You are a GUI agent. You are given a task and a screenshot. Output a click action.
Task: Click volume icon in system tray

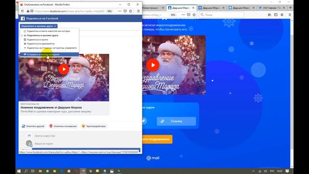[x=266, y=171]
